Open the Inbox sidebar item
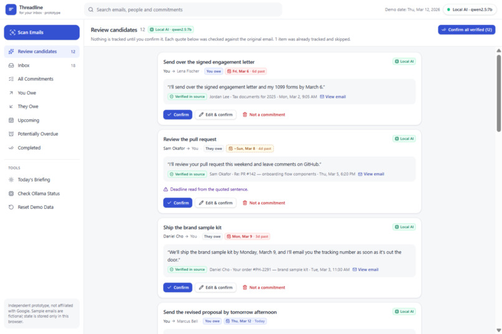Viewport: 502px width, 334px height. tap(42, 65)
